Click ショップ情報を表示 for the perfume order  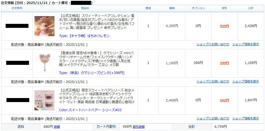click(245, 44)
